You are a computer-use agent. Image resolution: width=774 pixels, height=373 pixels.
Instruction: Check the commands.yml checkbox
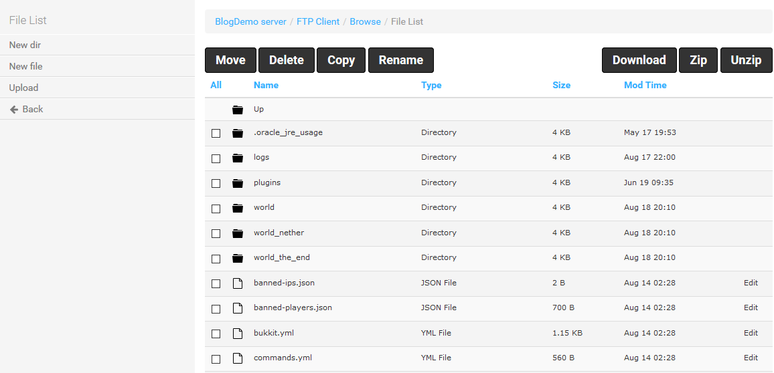[216, 359]
